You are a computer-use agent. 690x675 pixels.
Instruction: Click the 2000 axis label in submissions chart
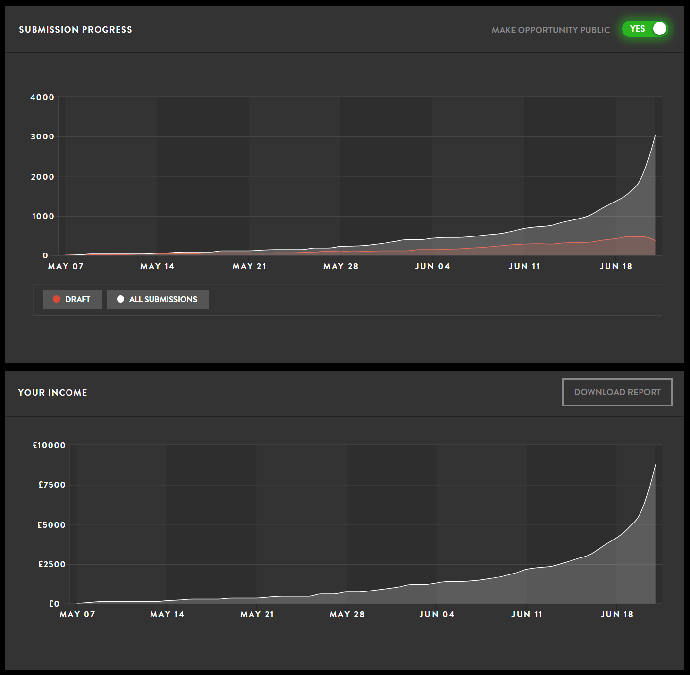pos(42,177)
